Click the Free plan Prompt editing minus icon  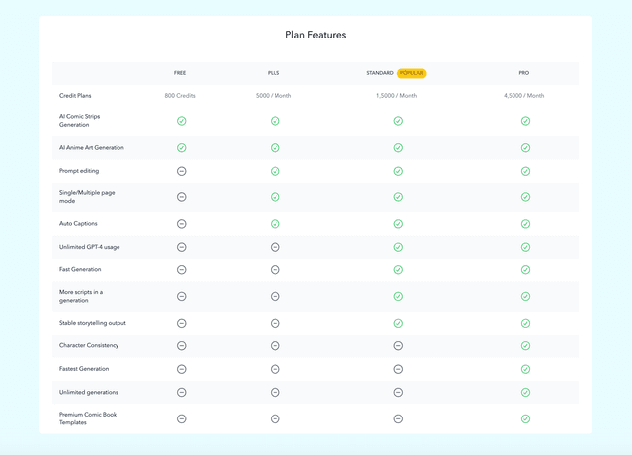tap(181, 171)
